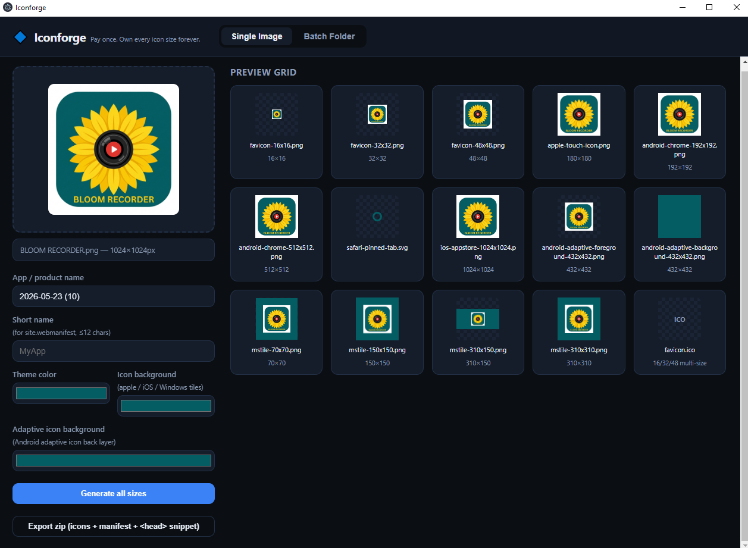
Task: Select the android-adaptive-foreground preview icon
Action: click(579, 217)
